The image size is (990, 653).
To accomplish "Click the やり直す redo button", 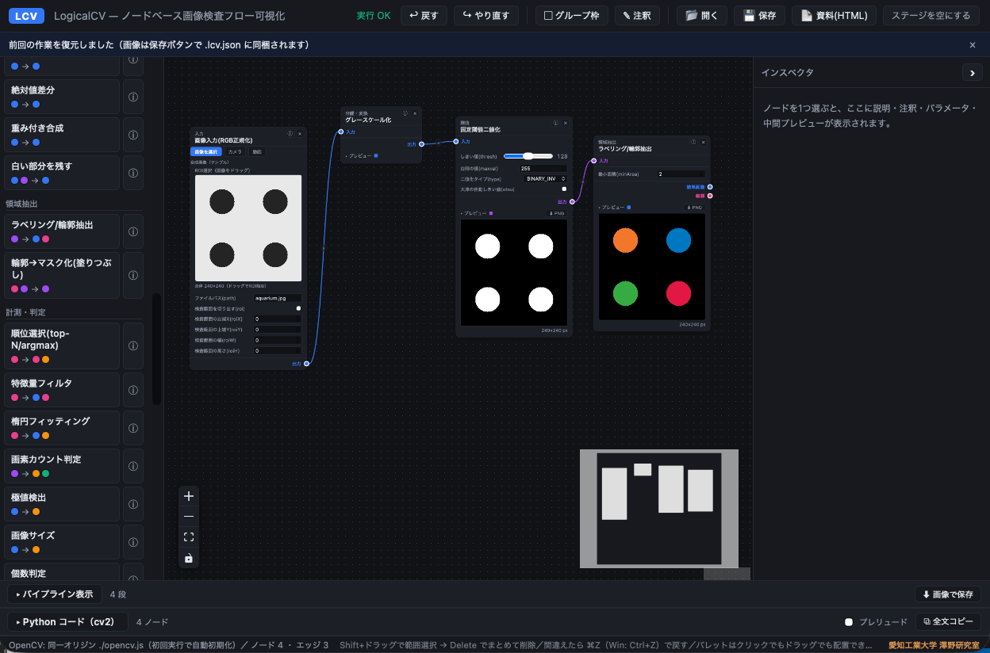I will coord(486,15).
